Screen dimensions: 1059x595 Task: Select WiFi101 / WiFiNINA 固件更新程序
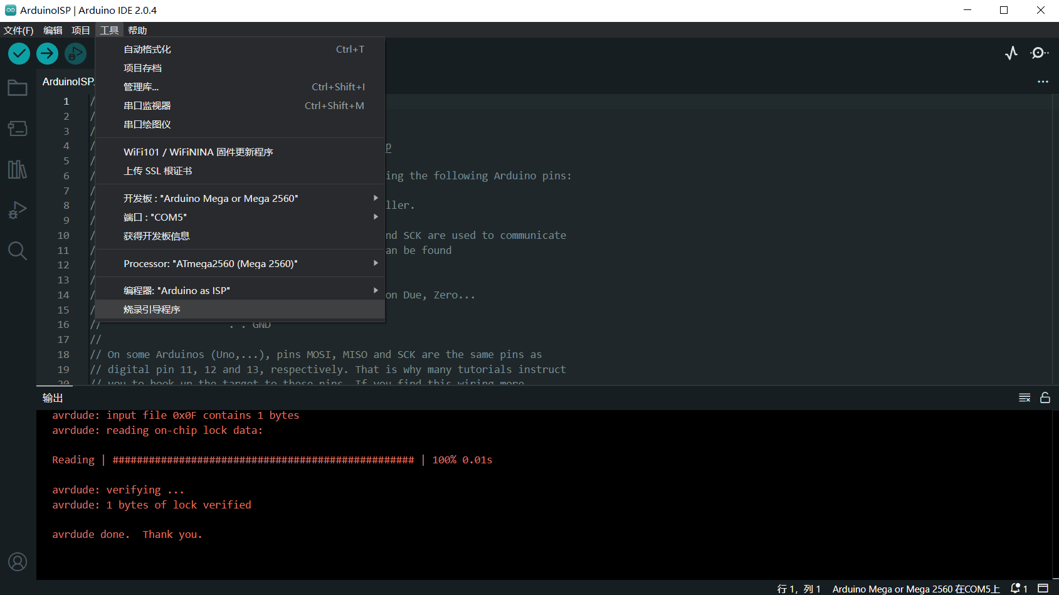click(240, 152)
